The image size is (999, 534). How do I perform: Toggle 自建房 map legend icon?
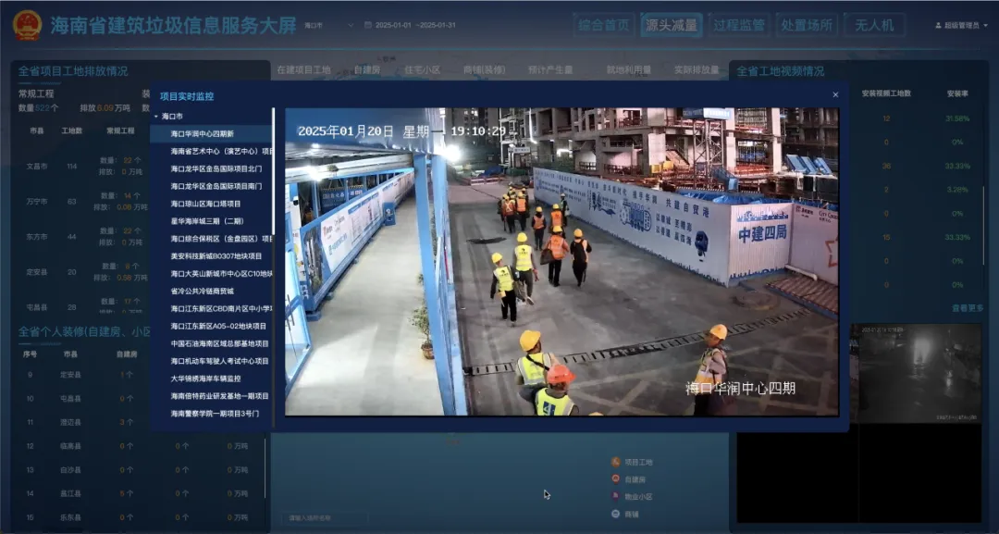[x=616, y=479]
